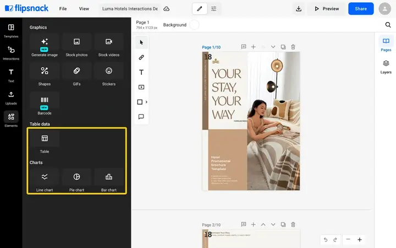396x248 pixels.
Task: Edit the Luma Hotels Interactions title field
Action: [130, 9]
